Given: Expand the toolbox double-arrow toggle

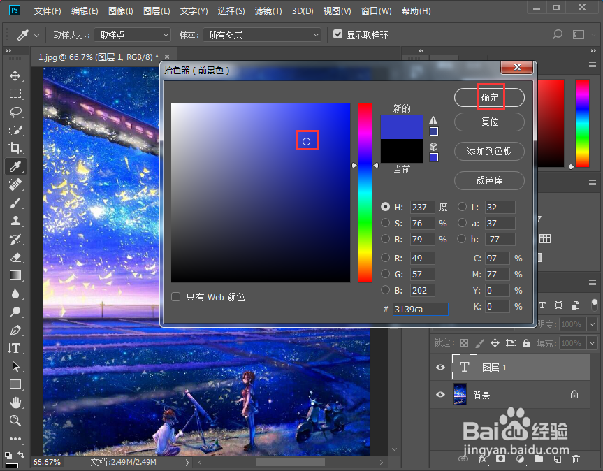Looking at the screenshot, I should click(8, 51).
